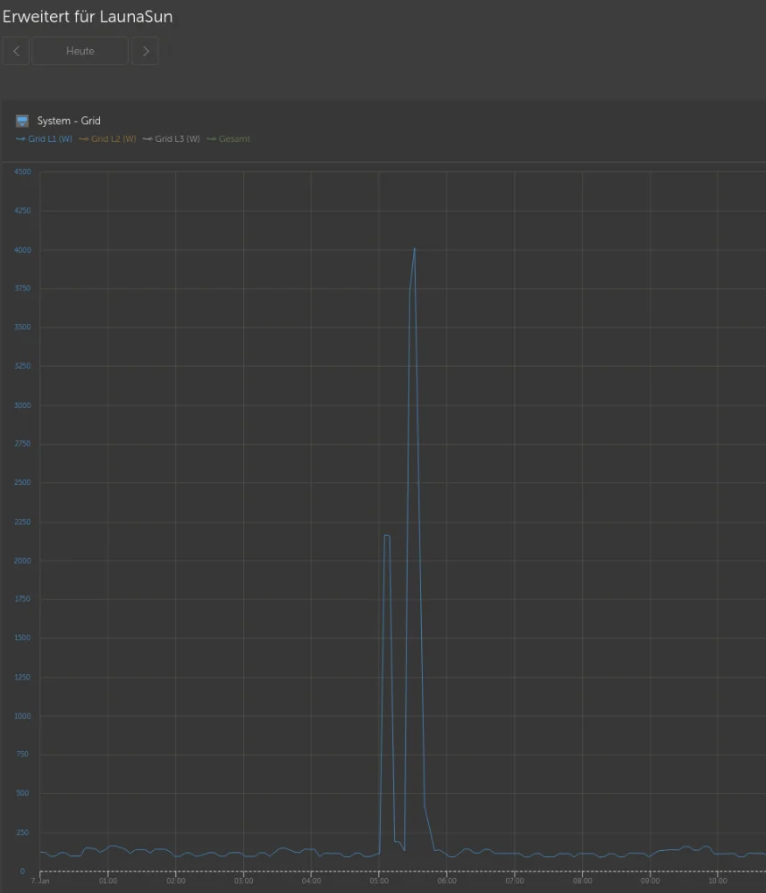
Task: Go to the next day with right arrow
Action: [146, 51]
